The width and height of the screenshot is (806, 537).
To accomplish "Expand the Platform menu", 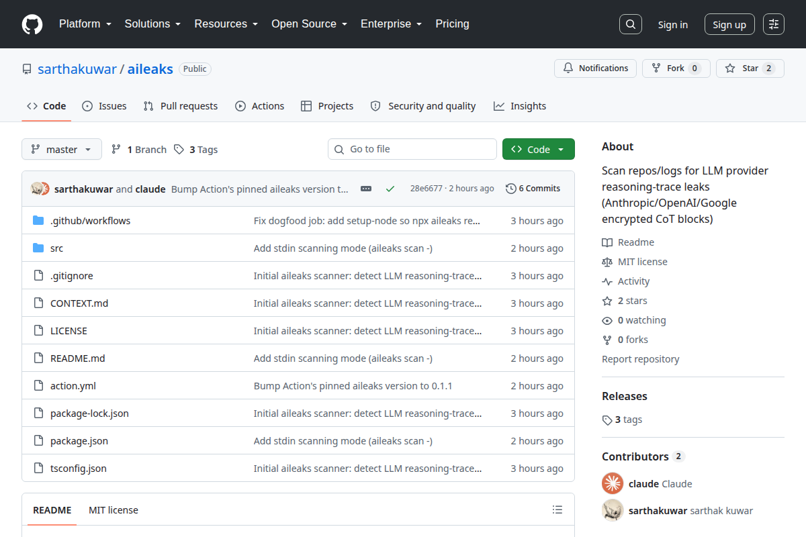I will pyautogui.click(x=85, y=24).
